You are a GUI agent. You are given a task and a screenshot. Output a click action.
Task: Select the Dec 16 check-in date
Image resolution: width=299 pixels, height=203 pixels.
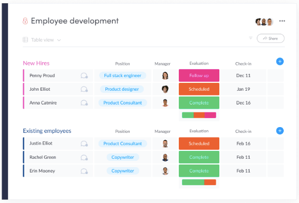pos(243,103)
